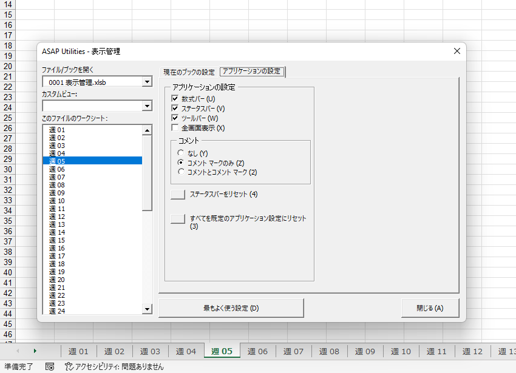Open the 週 06 sheet tab
The height and width of the screenshot is (373, 516).
point(257,351)
